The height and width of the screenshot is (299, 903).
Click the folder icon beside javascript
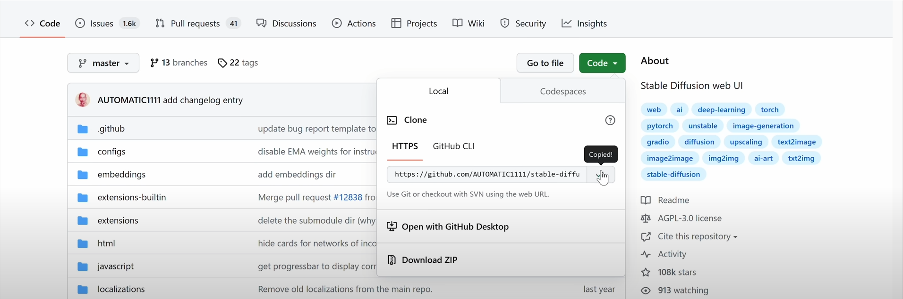click(83, 267)
